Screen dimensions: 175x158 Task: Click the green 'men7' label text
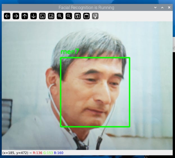(x=70, y=52)
